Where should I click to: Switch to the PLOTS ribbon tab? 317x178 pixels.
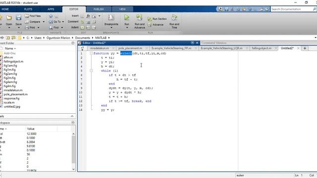28,9
